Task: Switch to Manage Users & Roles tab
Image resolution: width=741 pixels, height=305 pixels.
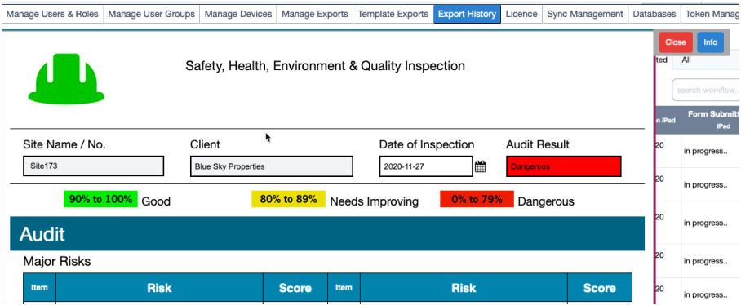Action: [52, 14]
